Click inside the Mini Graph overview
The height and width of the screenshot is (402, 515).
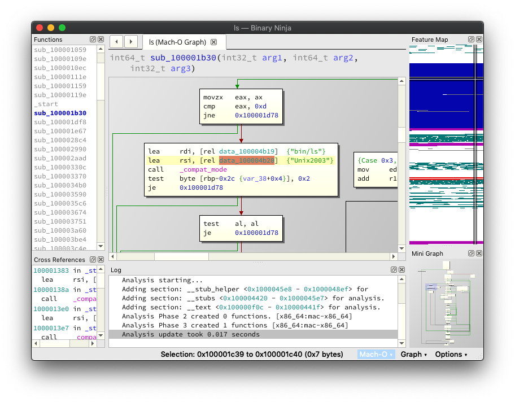(x=446, y=302)
